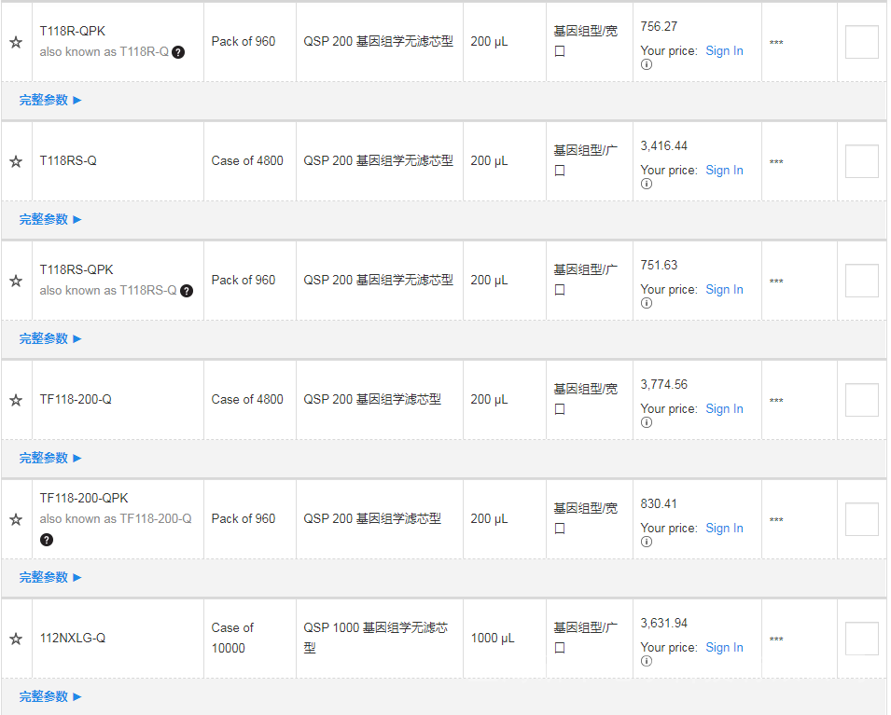
Task: Favorite the T118R-QPK product star
Action: tap(16, 42)
